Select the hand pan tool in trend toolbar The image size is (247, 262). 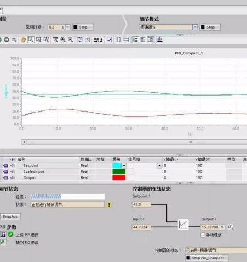point(23,40)
